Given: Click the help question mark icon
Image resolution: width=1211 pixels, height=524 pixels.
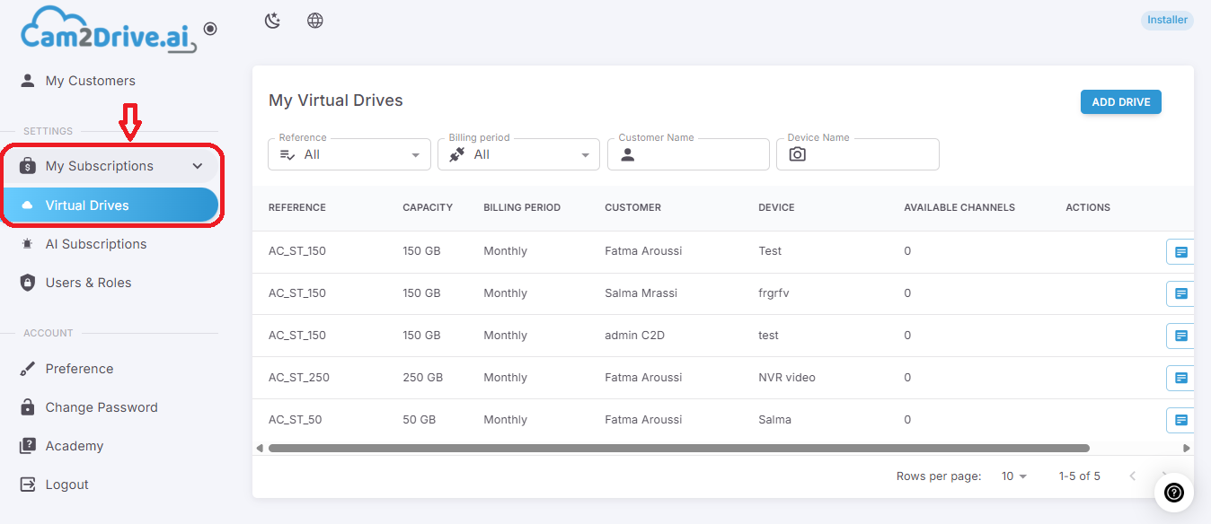Looking at the screenshot, I should click(1173, 492).
